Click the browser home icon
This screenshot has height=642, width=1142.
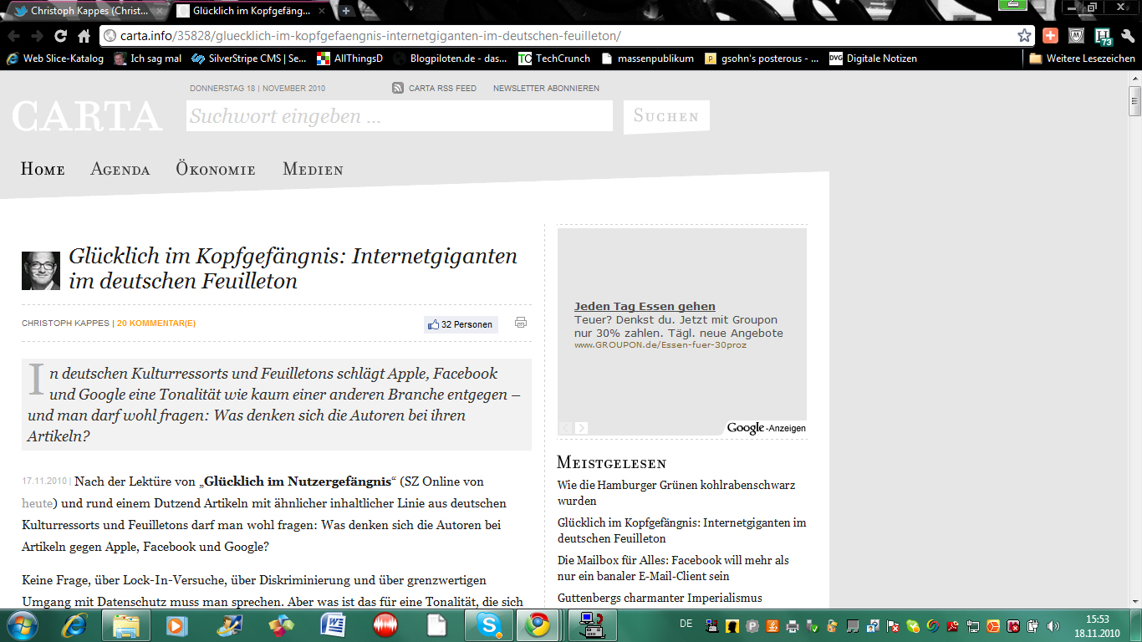click(84, 36)
